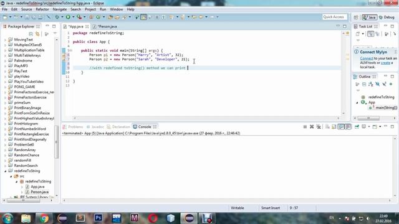Click the Save toolbar icon

pyautogui.click(x=27, y=17)
